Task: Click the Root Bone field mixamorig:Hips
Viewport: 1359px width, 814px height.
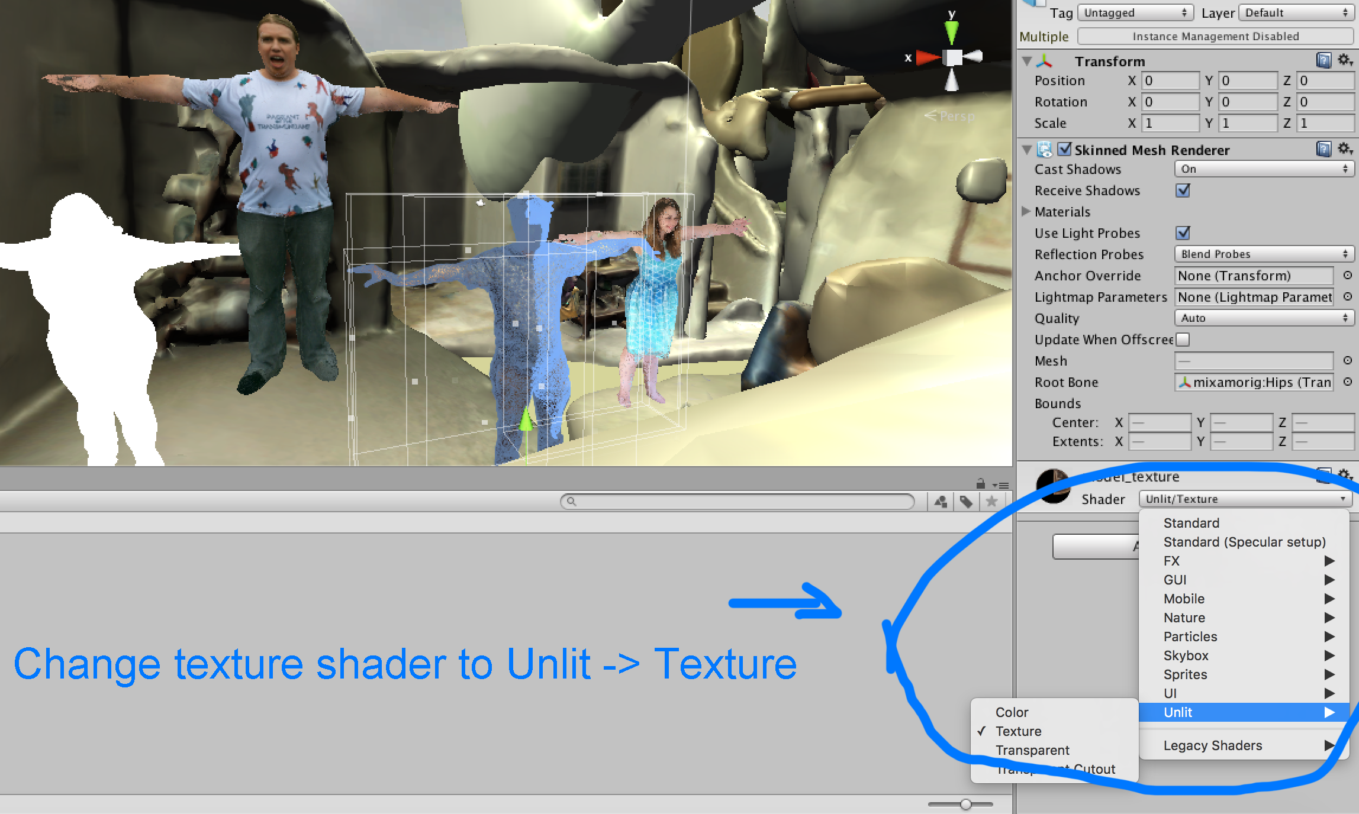Action: [x=1254, y=382]
